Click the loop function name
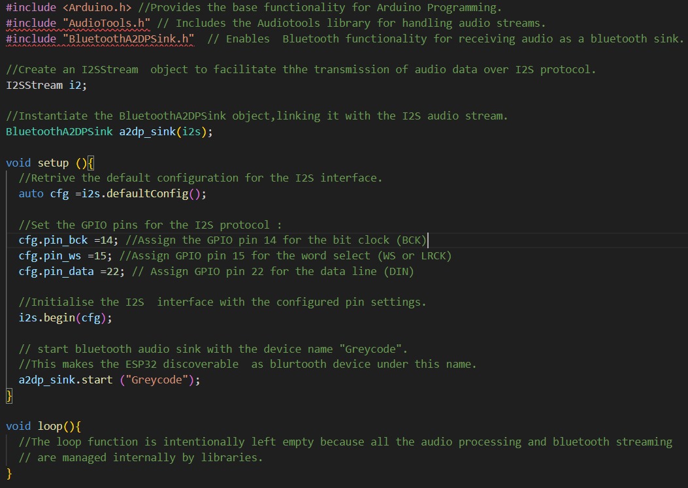 pos(50,426)
